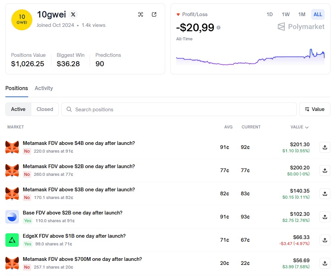The height and width of the screenshot is (277, 336).
Task: Share the Metamask FDV above $4B position
Action: 325,147
